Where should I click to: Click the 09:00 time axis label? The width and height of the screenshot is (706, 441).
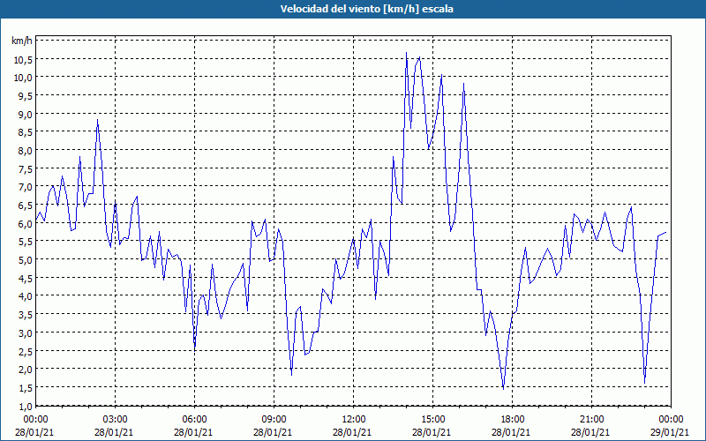coord(274,420)
